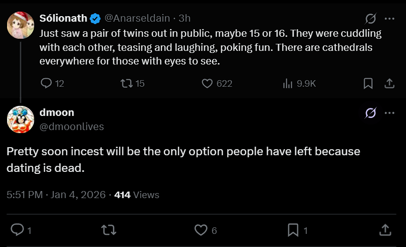The image size is (406, 247).
Task: Open dmoon's profile picture
Action: point(21,119)
